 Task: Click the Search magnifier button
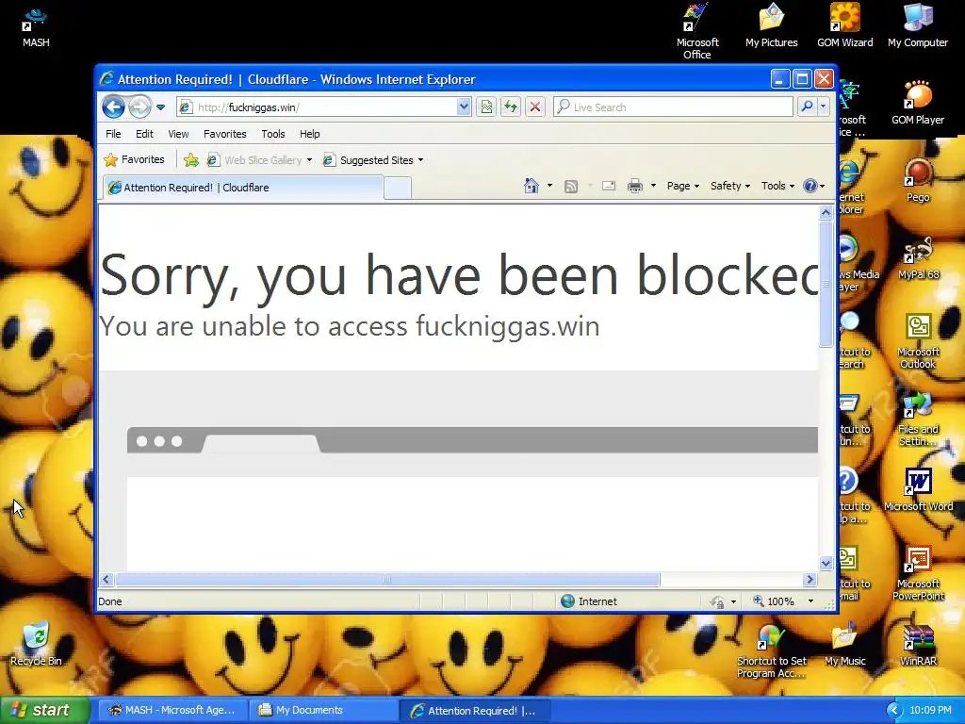coord(807,107)
